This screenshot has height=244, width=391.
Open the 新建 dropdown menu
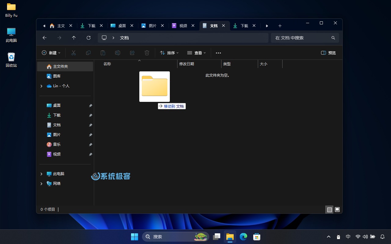(x=51, y=53)
